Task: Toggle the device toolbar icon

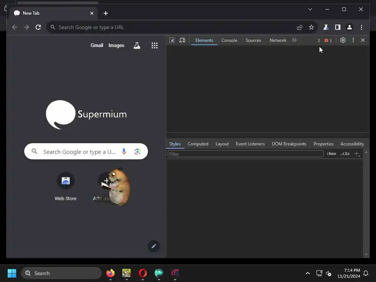Action: (x=182, y=40)
